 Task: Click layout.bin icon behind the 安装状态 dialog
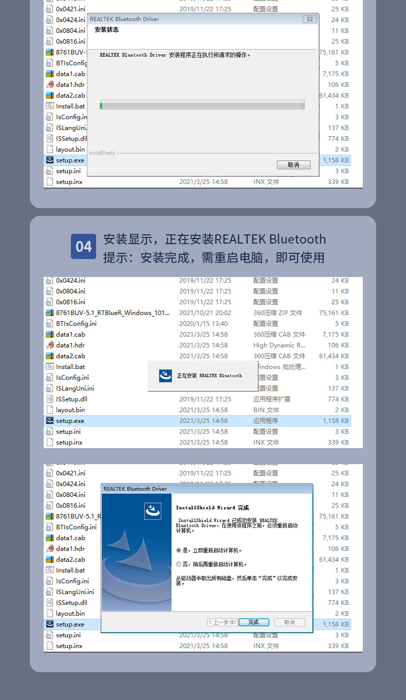[x=50, y=149]
